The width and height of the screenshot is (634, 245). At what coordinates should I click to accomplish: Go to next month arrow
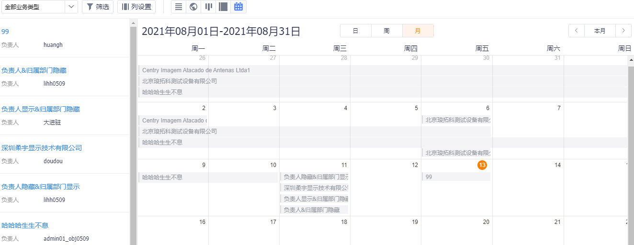[x=623, y=31]
